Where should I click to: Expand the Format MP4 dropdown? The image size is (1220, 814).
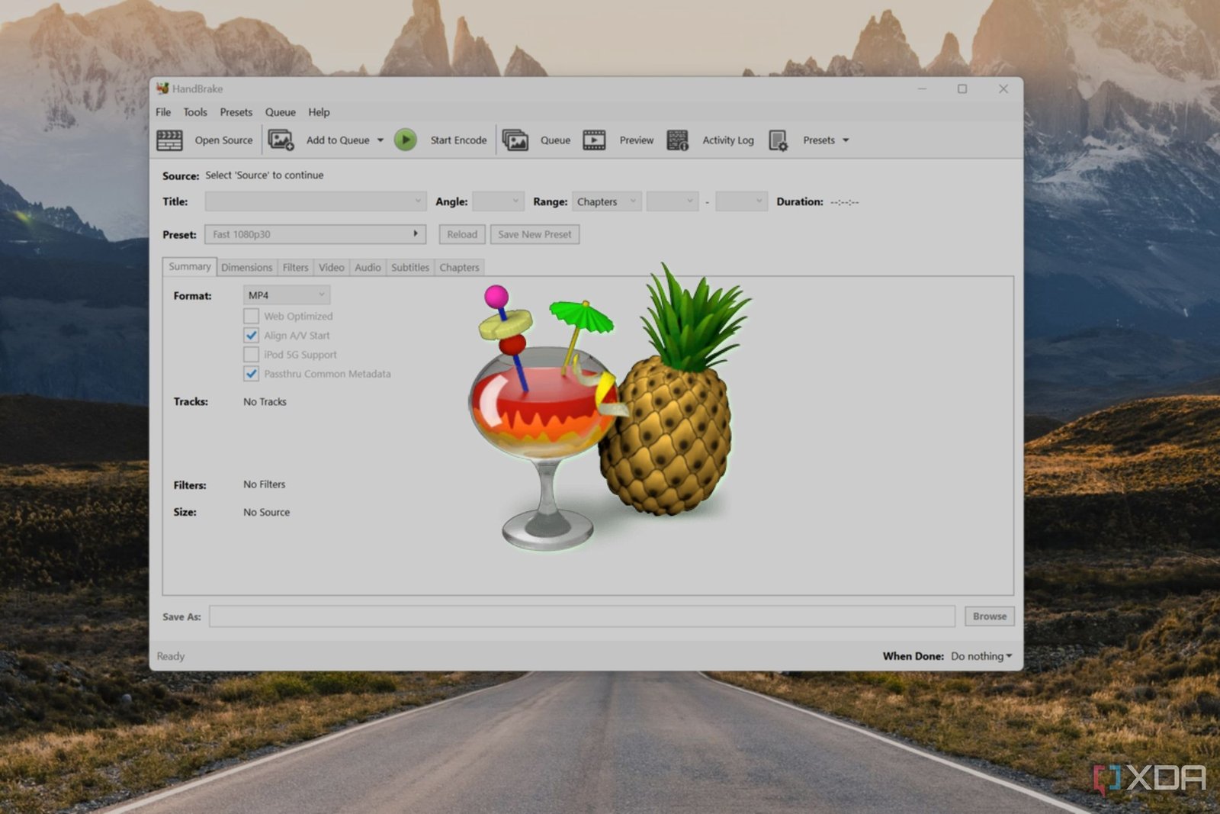coord(286,295)
